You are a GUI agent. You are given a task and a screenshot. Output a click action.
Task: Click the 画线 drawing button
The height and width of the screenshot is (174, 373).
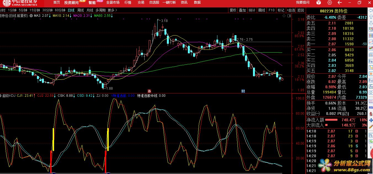(262, 10)
